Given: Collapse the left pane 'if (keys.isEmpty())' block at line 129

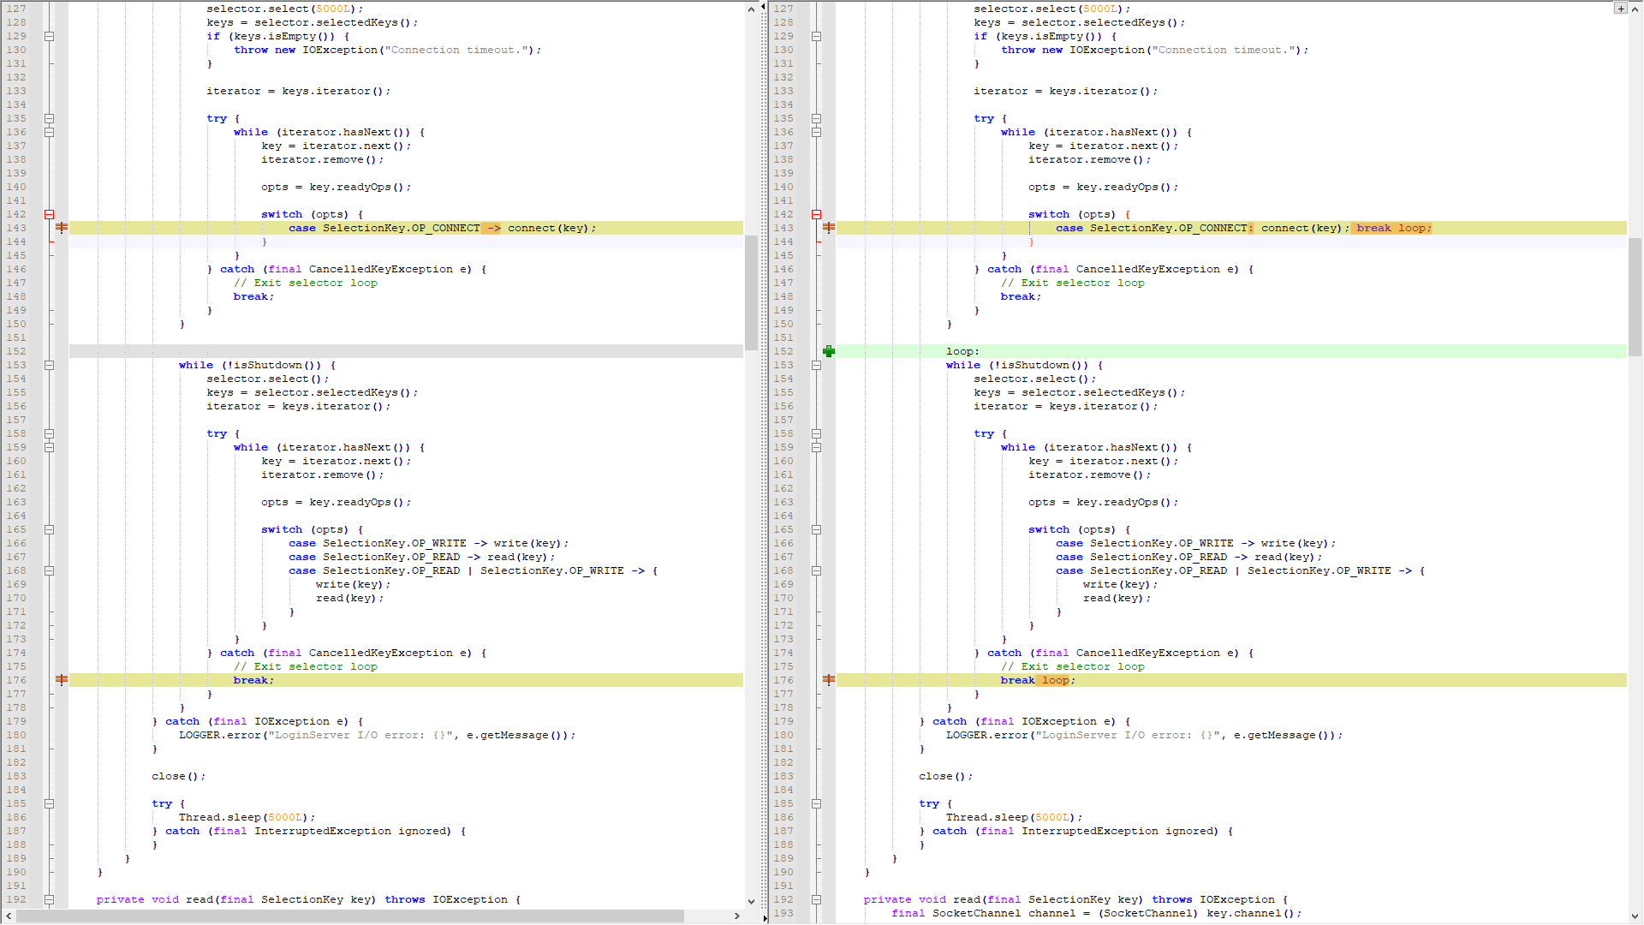Looking at the screenshot, I should coord(50,36).
